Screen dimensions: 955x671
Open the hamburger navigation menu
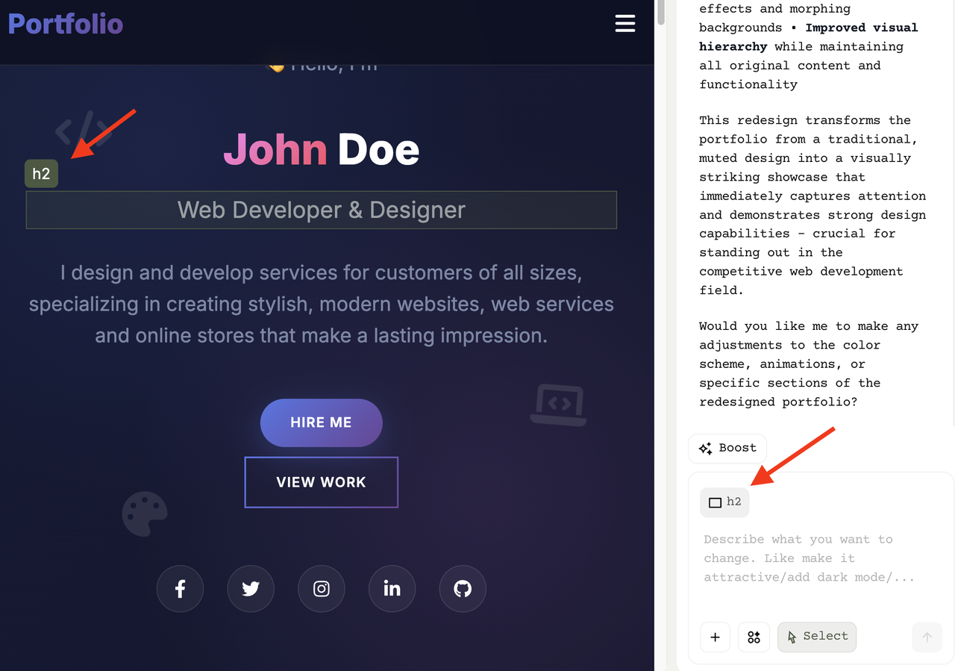625,24
